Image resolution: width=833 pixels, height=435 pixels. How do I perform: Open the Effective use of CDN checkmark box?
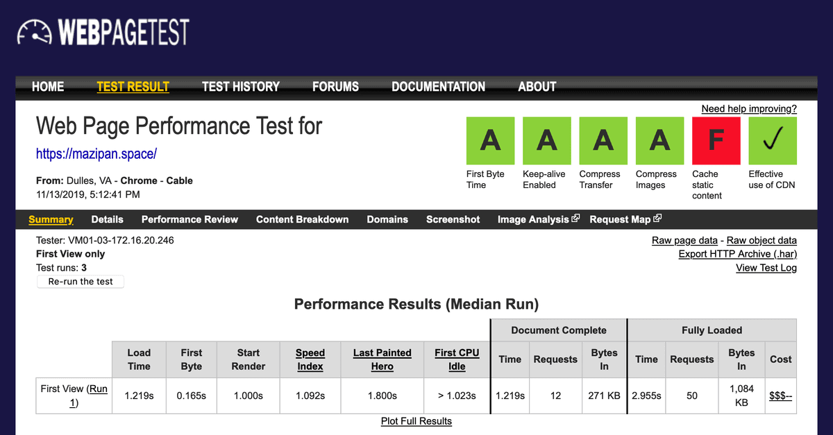pos(773,141)
